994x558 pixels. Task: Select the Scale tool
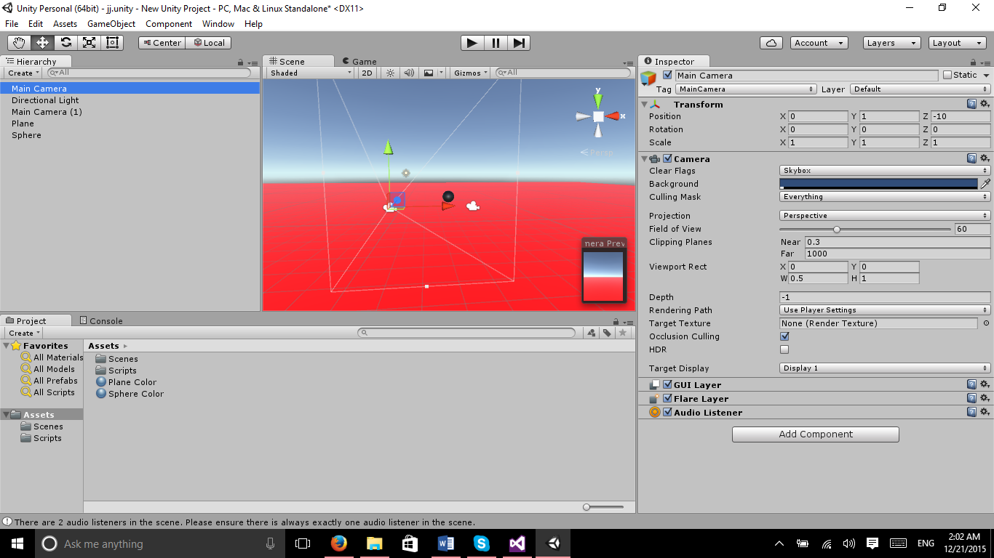[x=89, y=43]
